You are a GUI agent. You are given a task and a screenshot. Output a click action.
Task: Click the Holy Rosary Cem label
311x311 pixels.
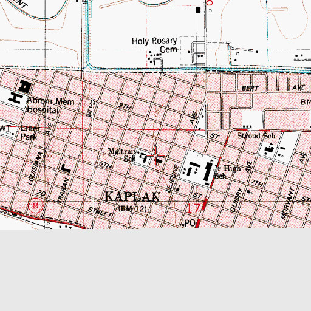(154, 45)
